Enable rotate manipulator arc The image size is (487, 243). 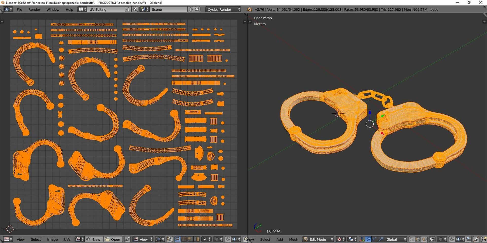(375, 239)
